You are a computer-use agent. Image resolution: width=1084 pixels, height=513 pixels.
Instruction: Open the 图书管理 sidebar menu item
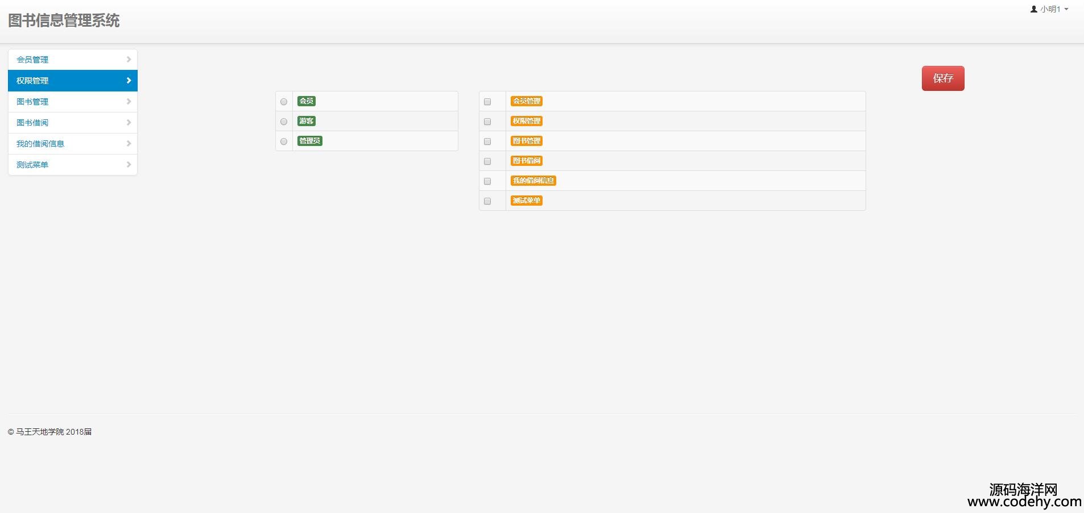coord(32,102)
